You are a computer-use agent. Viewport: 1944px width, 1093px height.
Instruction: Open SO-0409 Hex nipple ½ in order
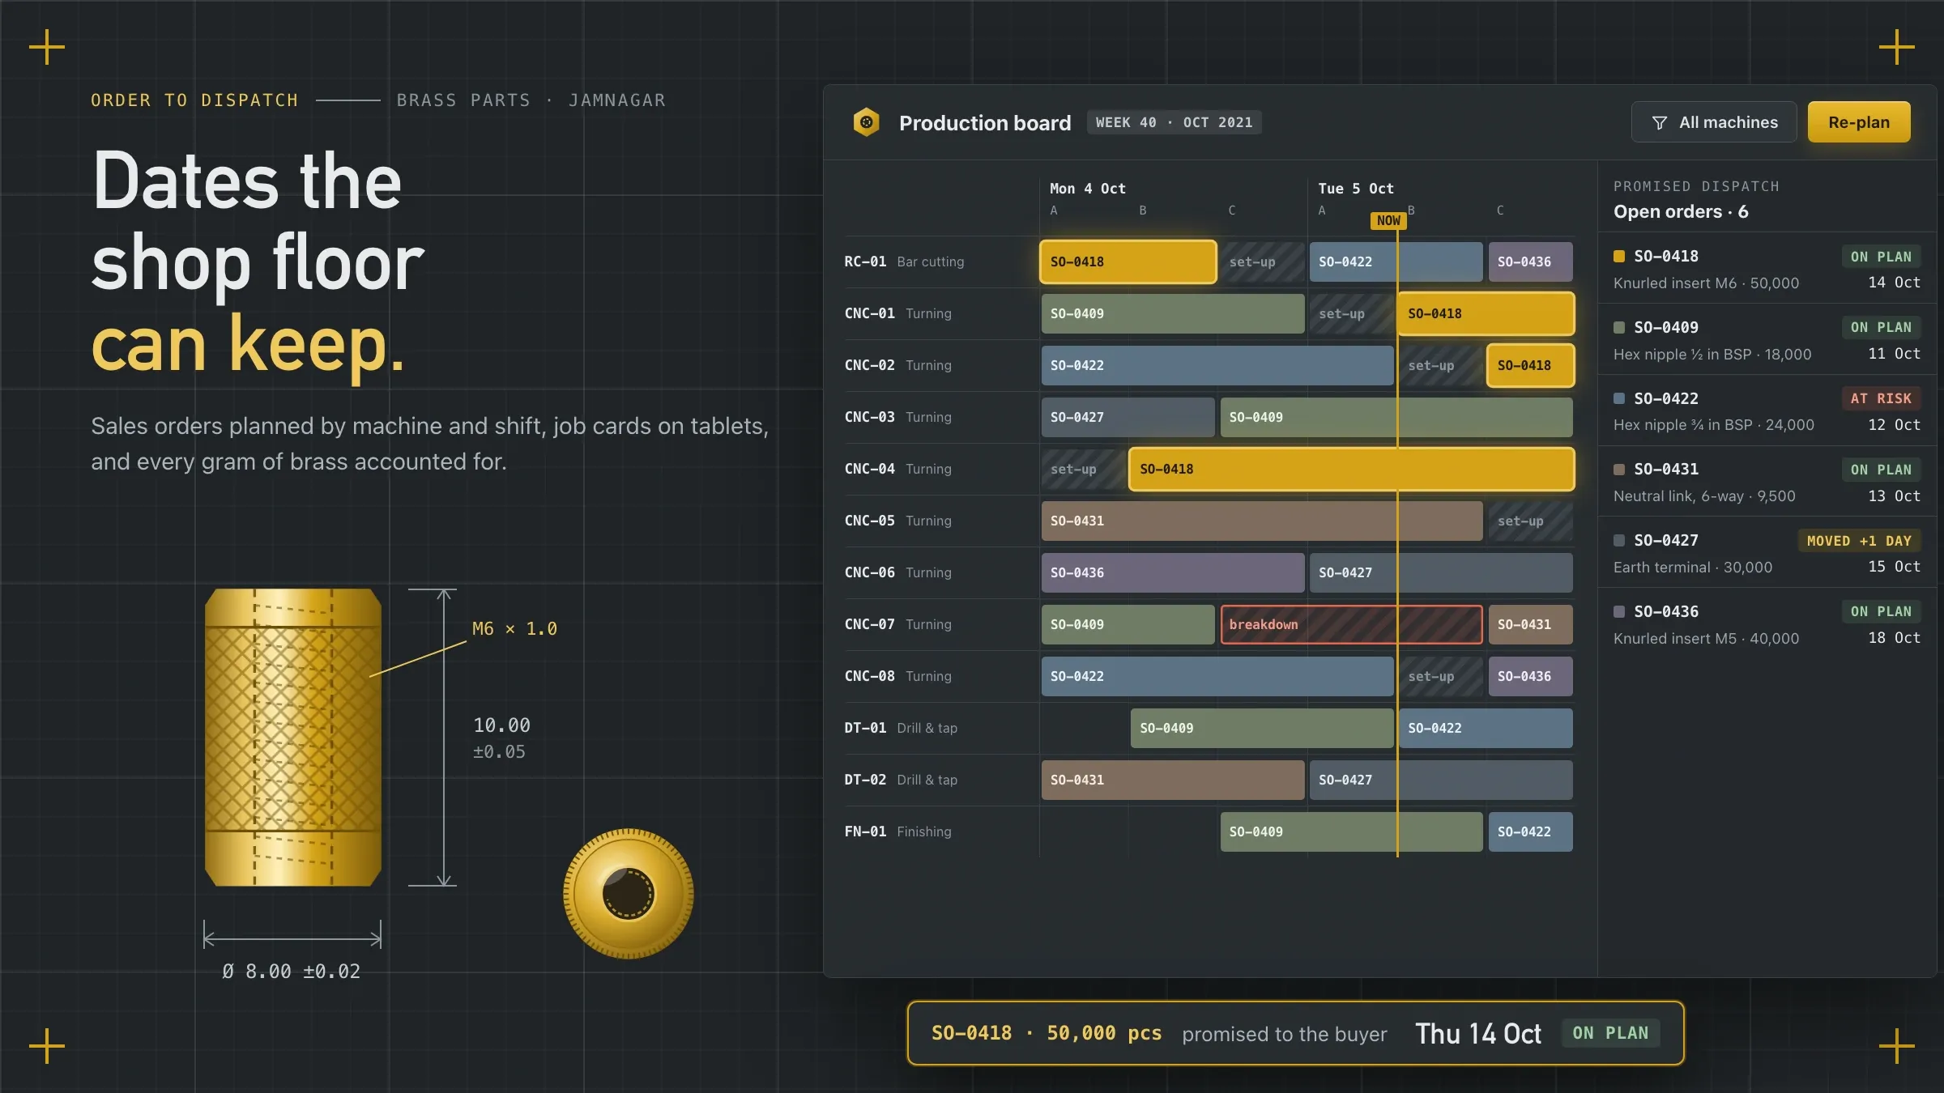(x=1767, y=339)
